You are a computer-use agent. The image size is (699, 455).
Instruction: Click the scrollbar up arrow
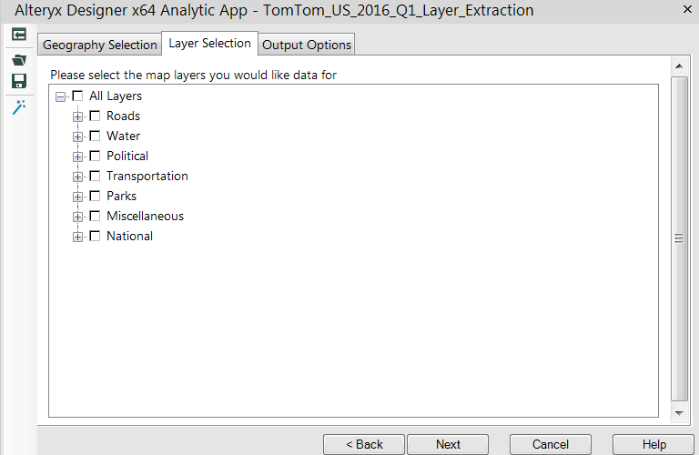679,66
